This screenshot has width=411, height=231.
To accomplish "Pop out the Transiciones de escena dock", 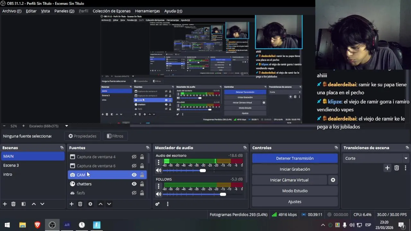I will point(407,148).
